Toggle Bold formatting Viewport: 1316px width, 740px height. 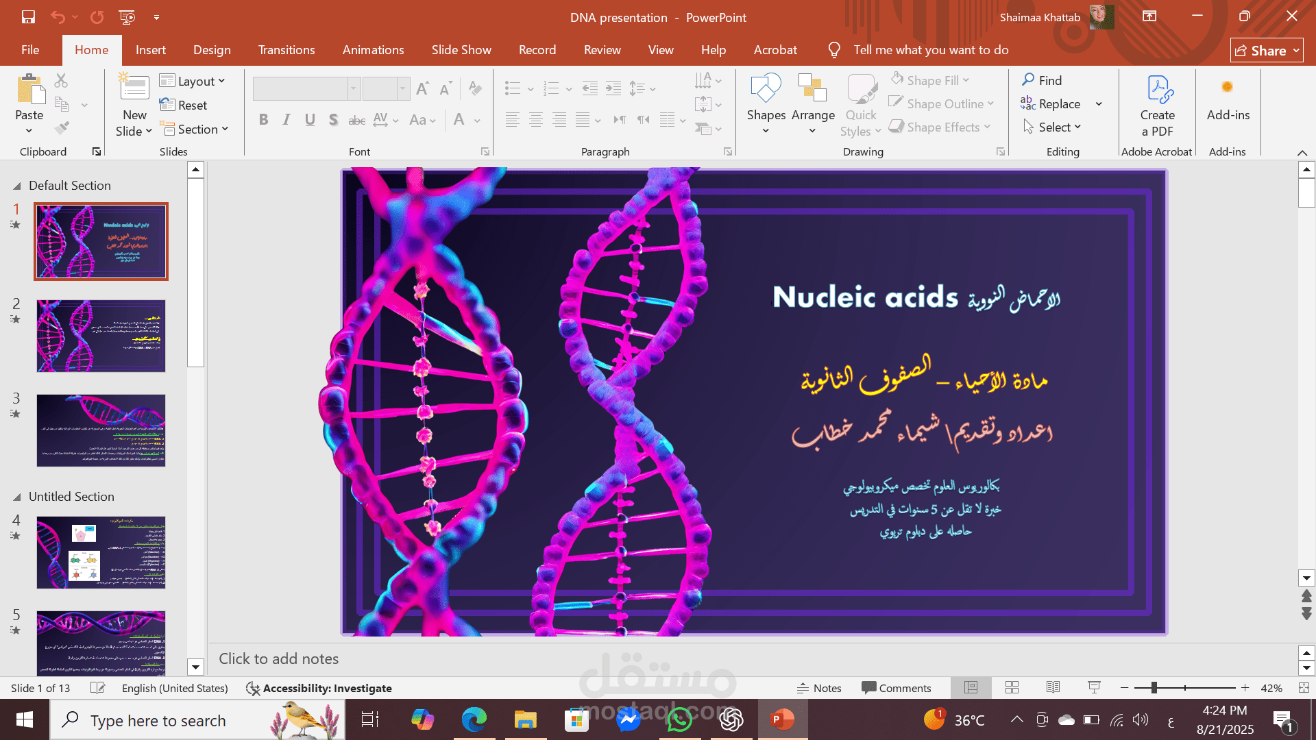(x=263, y=120)
